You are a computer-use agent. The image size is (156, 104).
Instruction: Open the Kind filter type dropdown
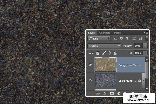coord(99,38)
